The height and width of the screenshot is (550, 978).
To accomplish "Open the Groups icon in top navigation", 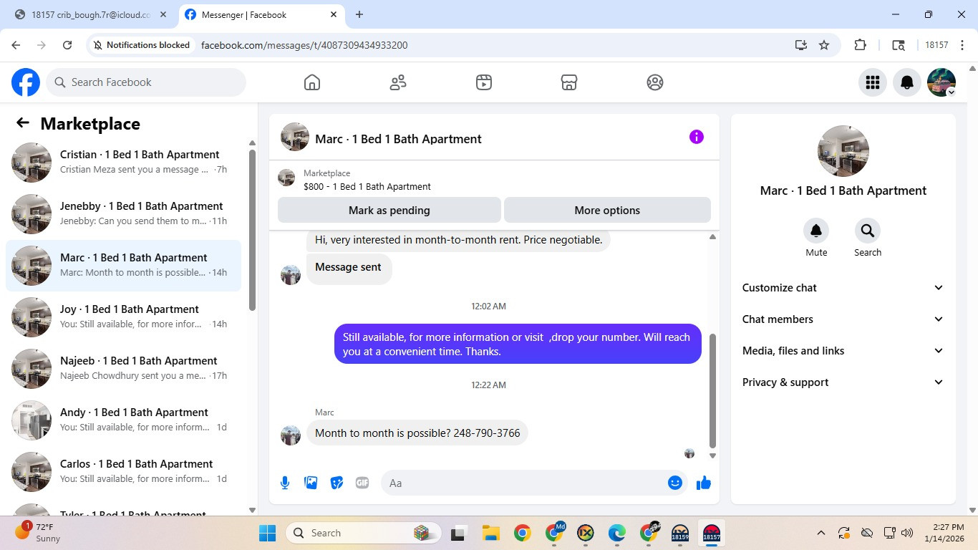I will [655, 82].
